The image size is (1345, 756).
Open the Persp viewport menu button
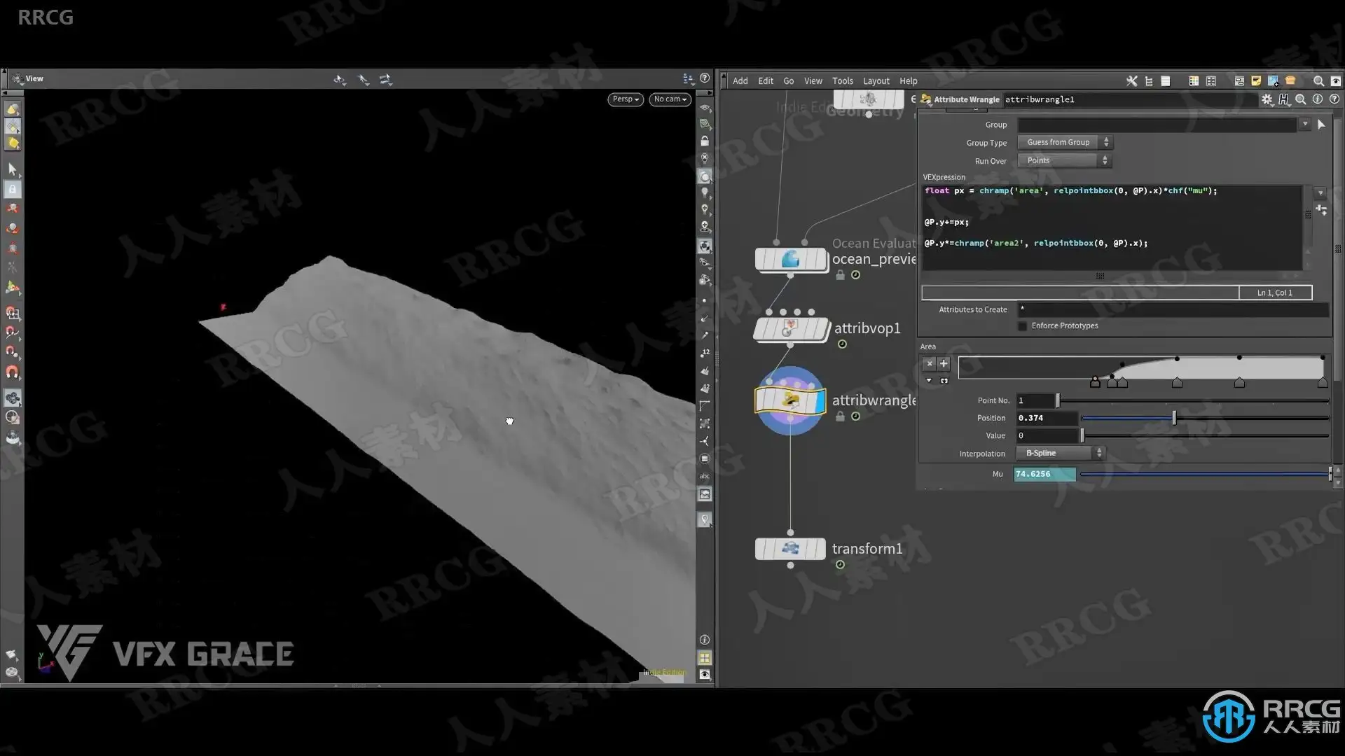point(625,99)
